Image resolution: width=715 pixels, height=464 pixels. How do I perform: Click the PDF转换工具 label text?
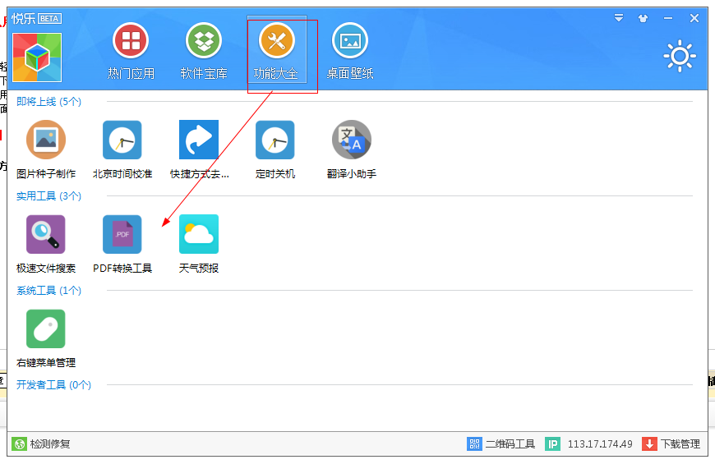coord(122,269)
